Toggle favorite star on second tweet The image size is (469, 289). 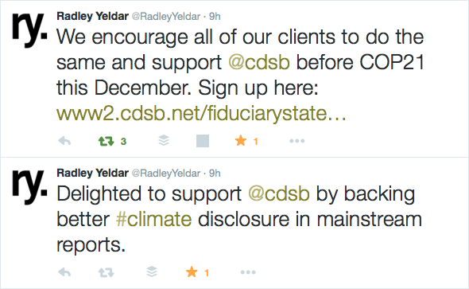(192, 272)
